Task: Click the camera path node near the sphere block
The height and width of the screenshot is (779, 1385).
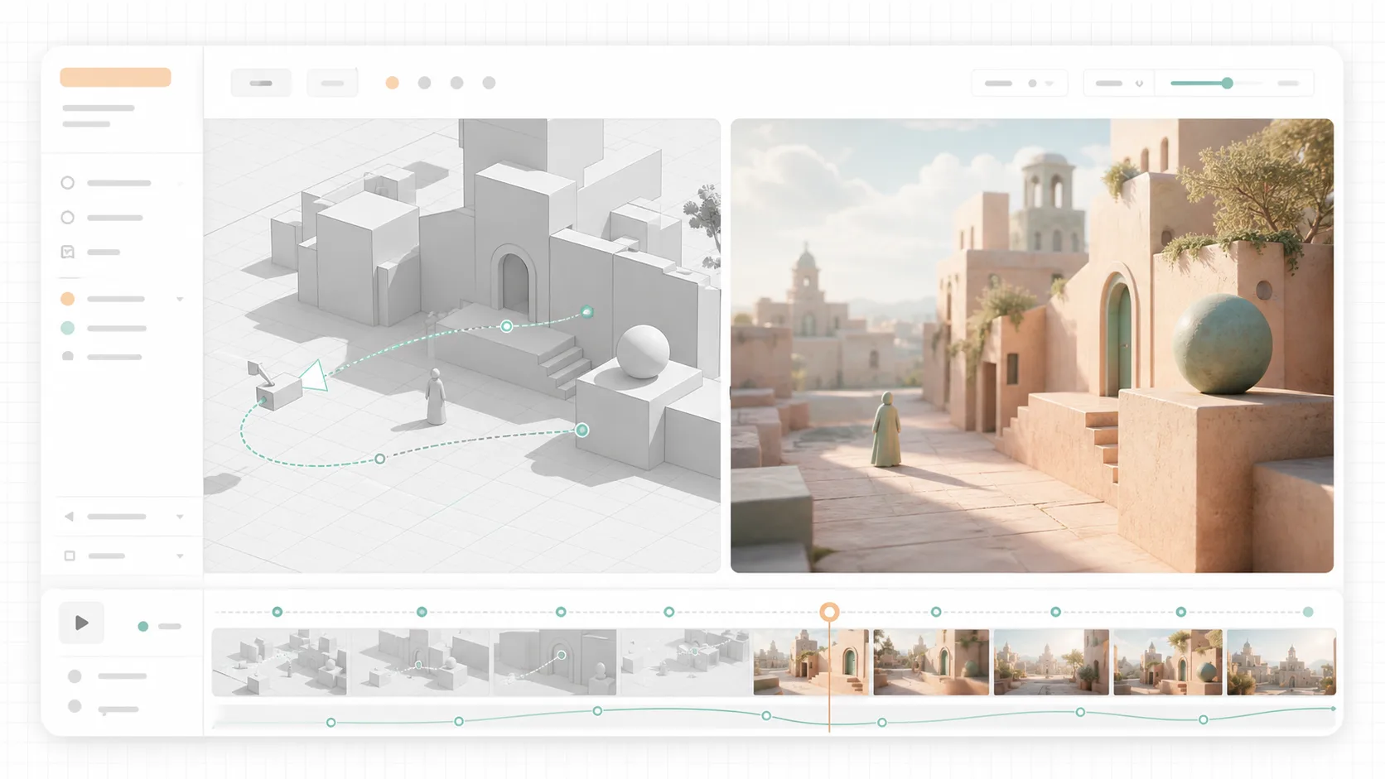Action: [x=582, y=430]
